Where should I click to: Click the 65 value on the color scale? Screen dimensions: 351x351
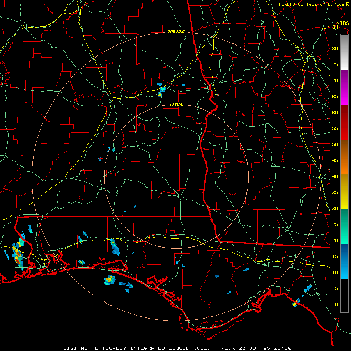[x=335, y=96]
